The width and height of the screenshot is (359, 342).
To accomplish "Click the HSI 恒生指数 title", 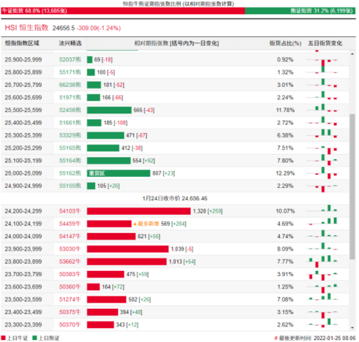I will tap(27, 28).
